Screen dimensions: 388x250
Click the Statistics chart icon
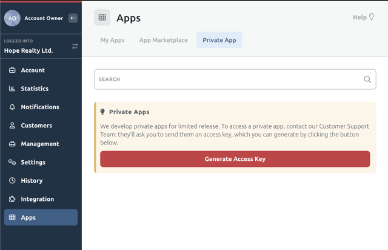12,89
